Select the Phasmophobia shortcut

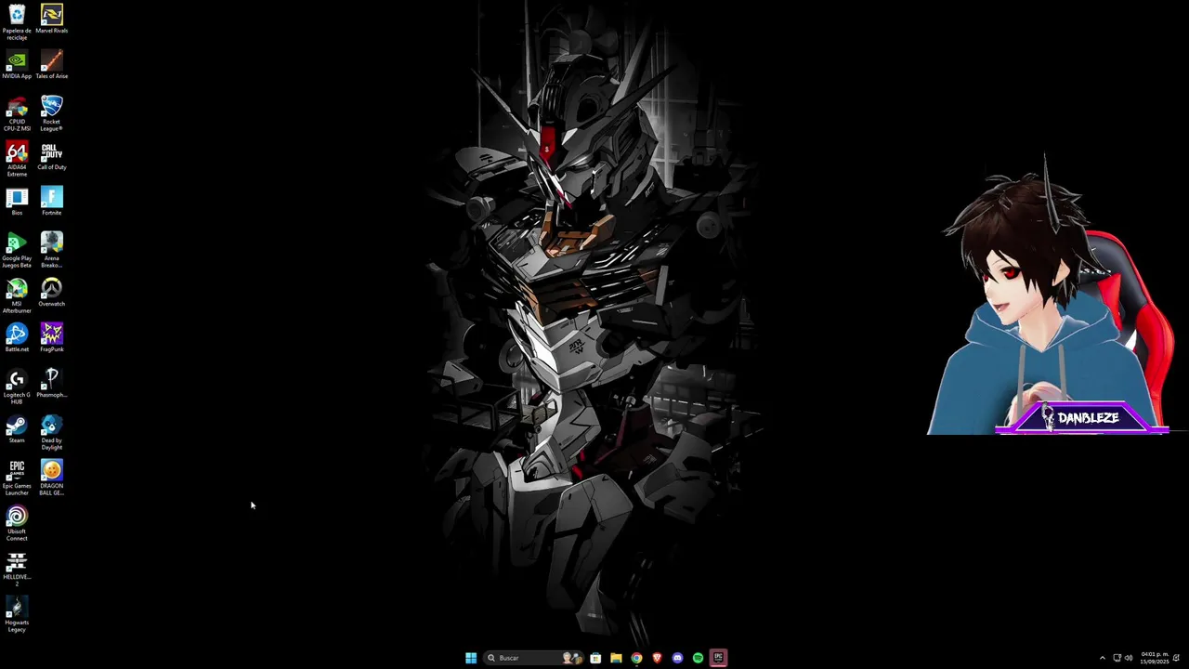pos(51,383)
